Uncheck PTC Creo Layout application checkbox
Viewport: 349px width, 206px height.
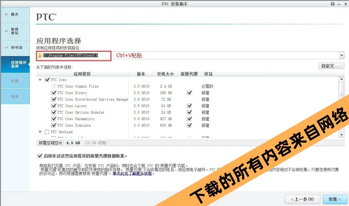tap(54, 106)
